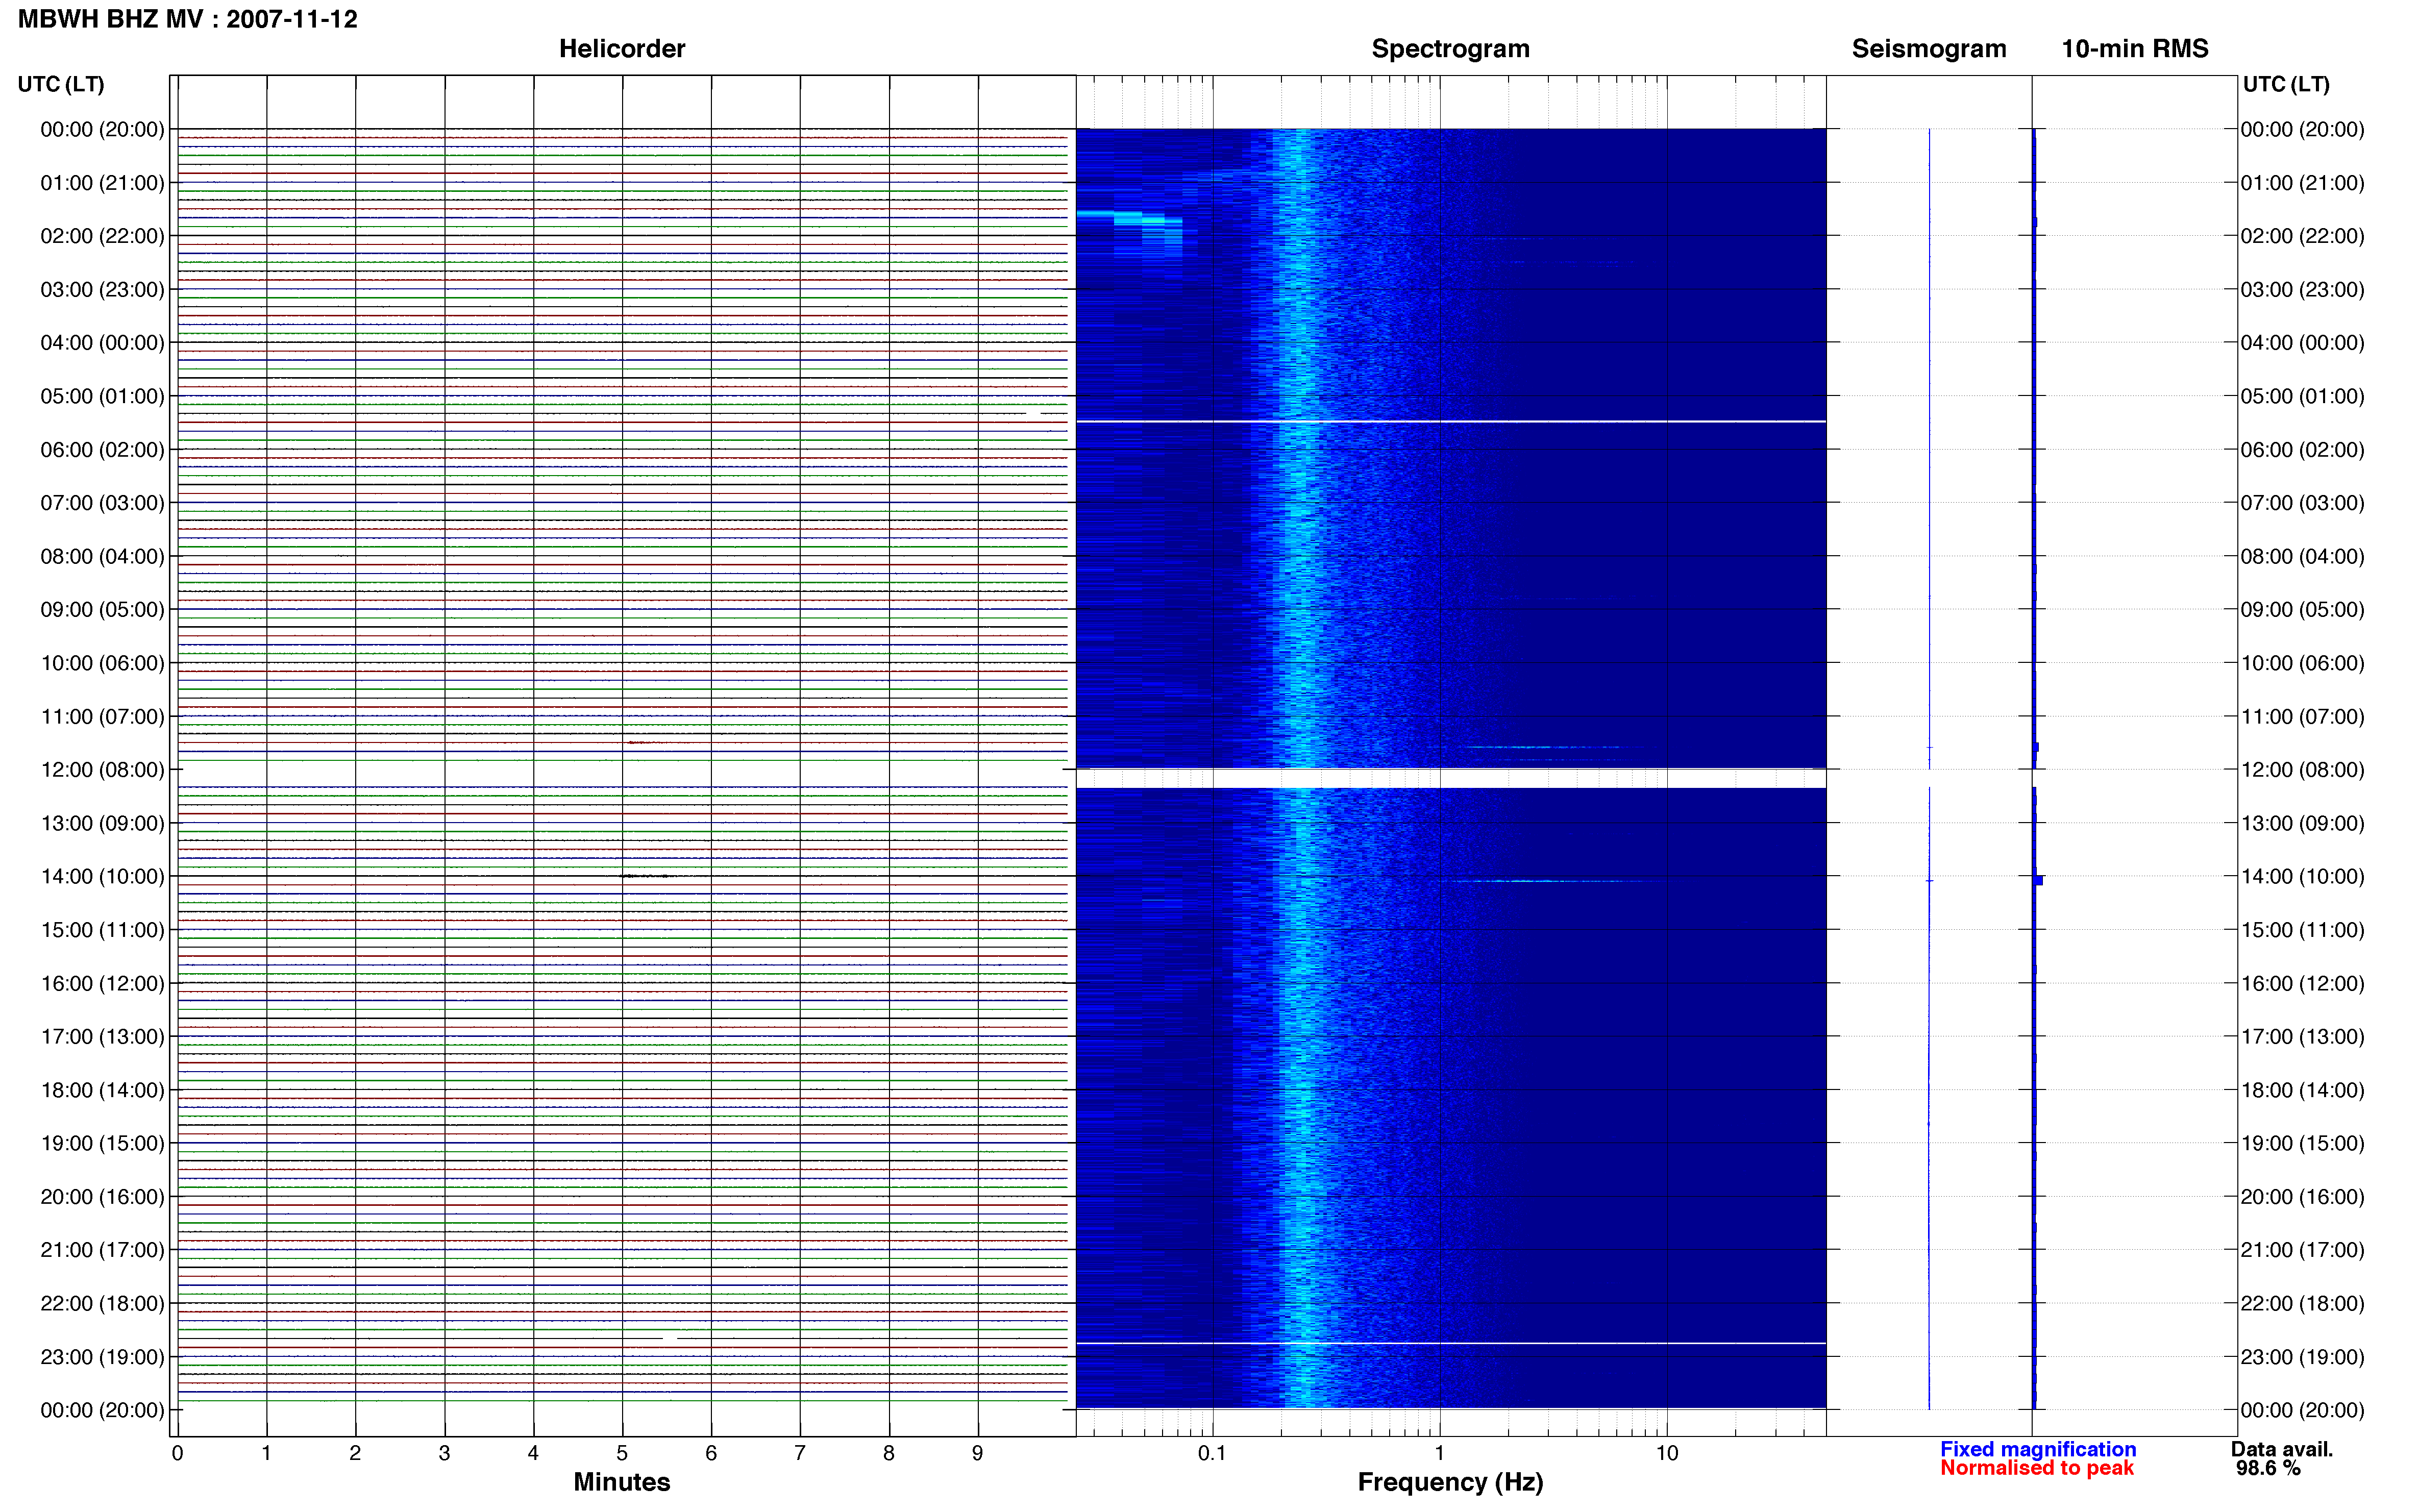
Task: Click minute tick '3' under the helicorder
Action: (444, 1453)
